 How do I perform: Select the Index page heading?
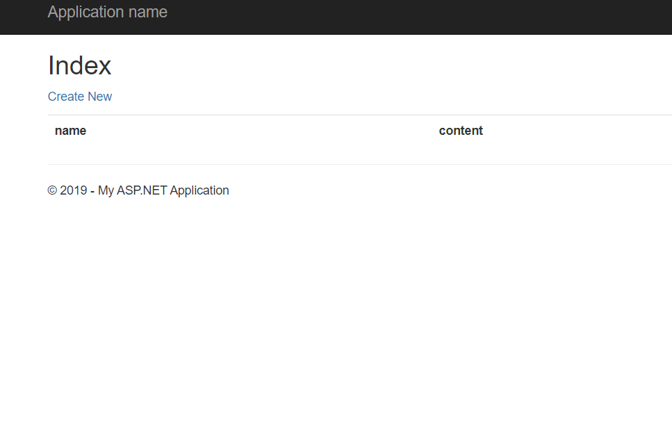(80, 65)
